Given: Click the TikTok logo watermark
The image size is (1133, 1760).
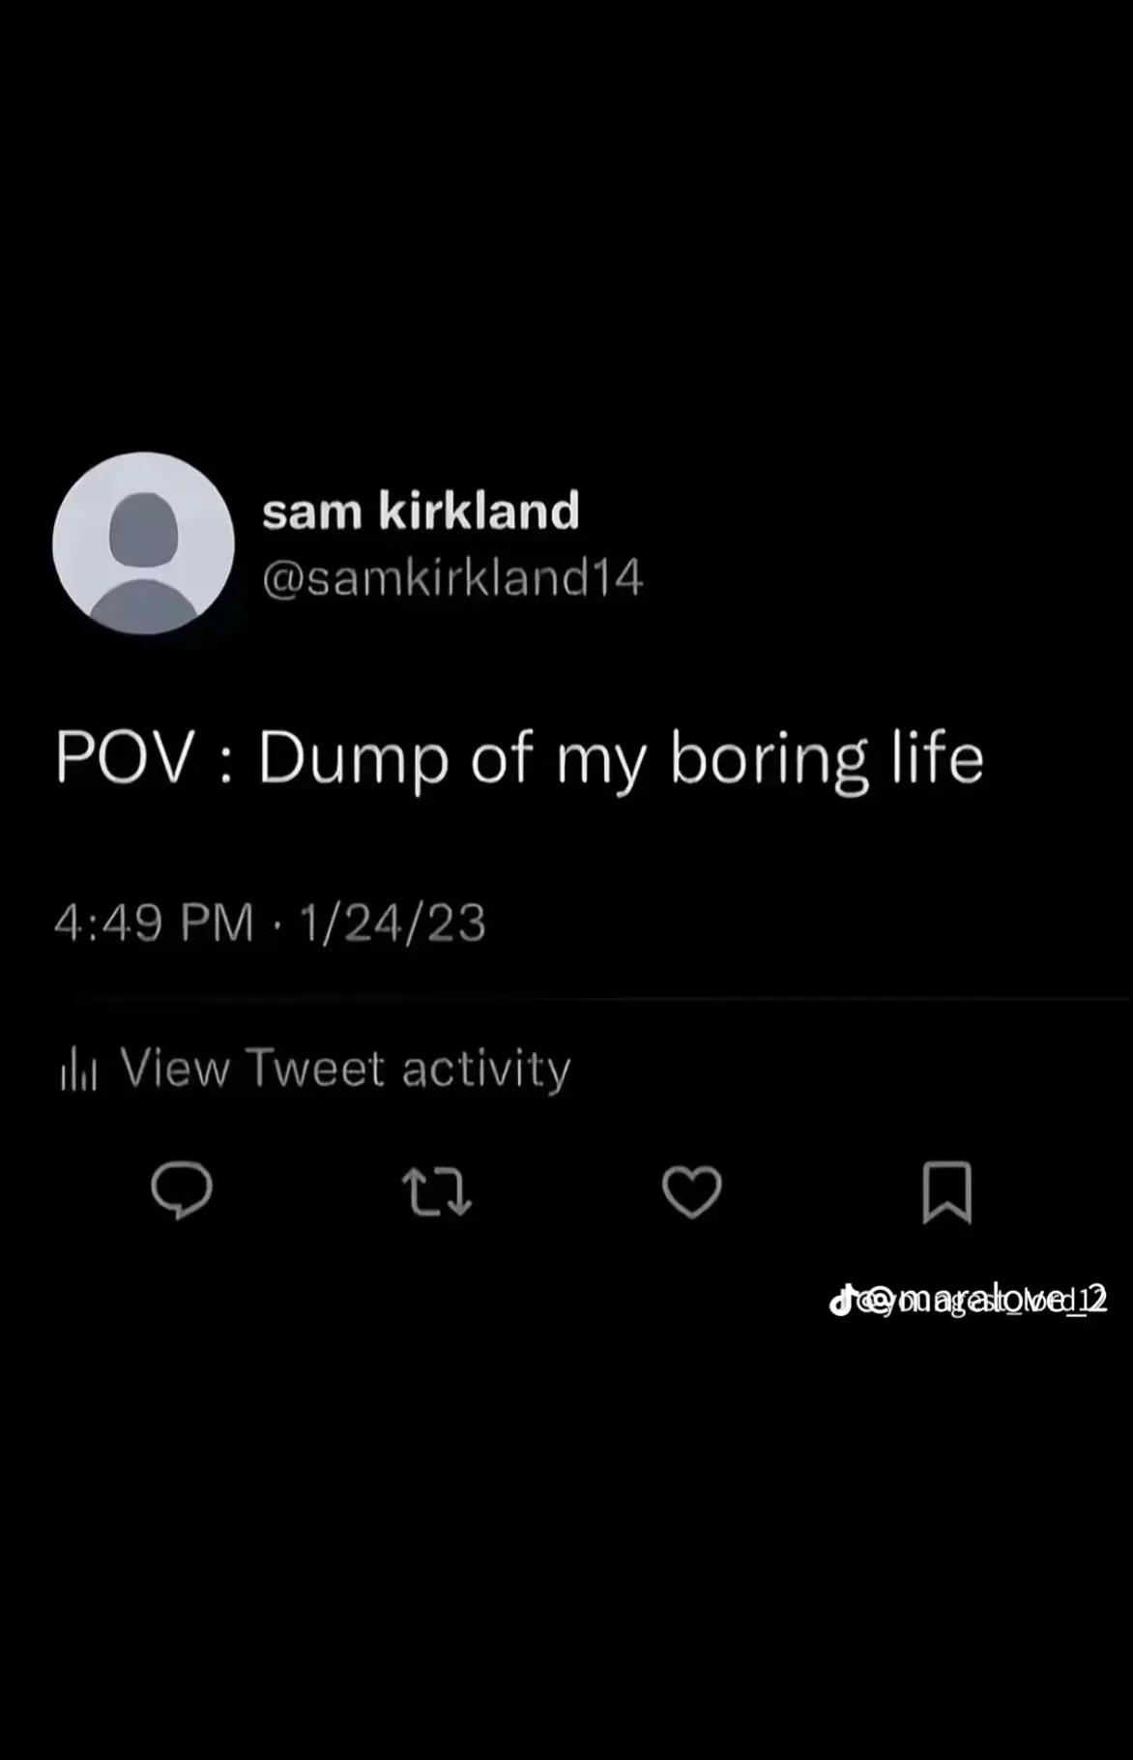Looking at the screenshot, I should click(842, 1300).
